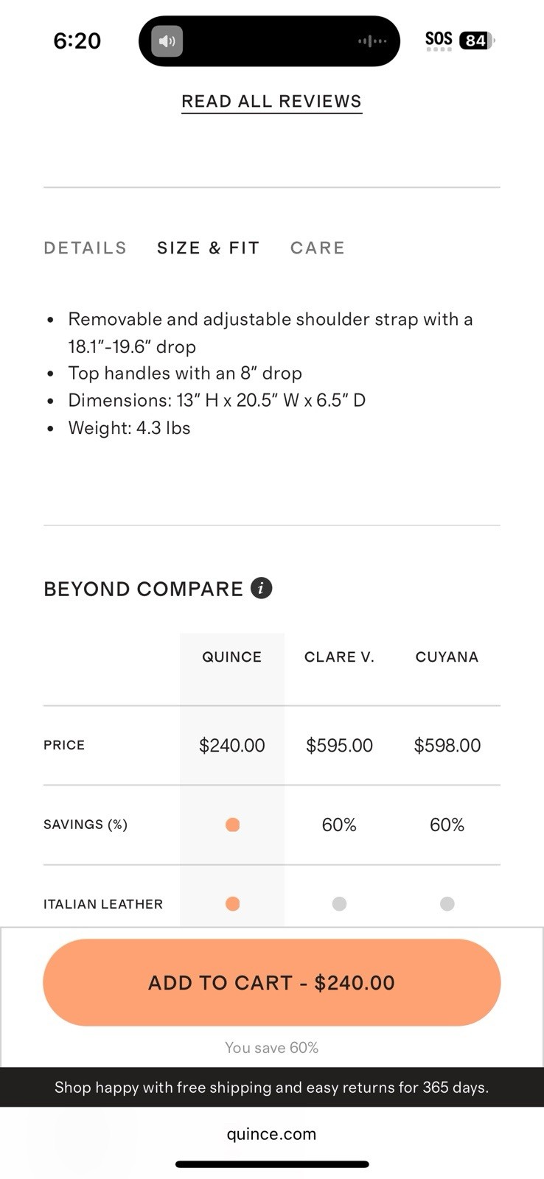Screen dimensions: 544x1179
Task: Tap the audio waveform indicator in Dynamic Island
Action: (x=372, y=41)
